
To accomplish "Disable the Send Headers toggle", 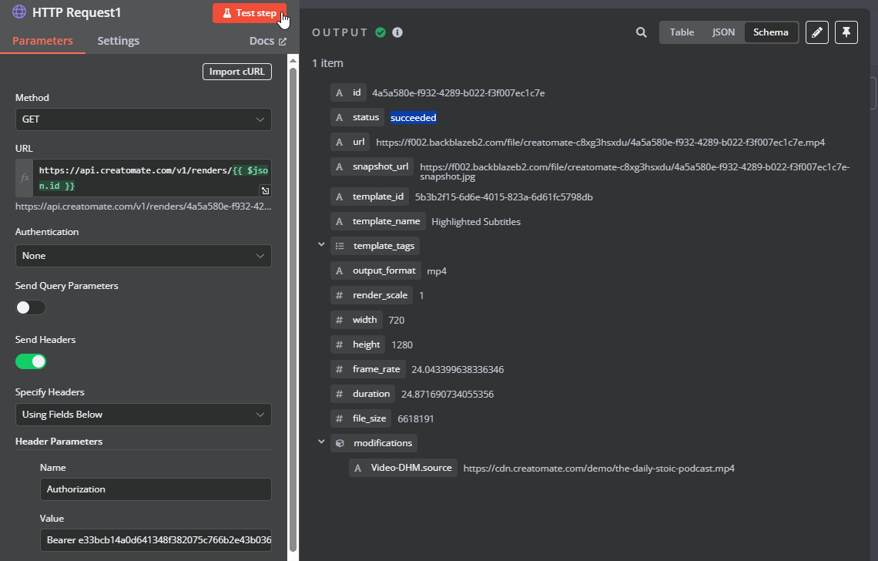I will coord(30,361).
